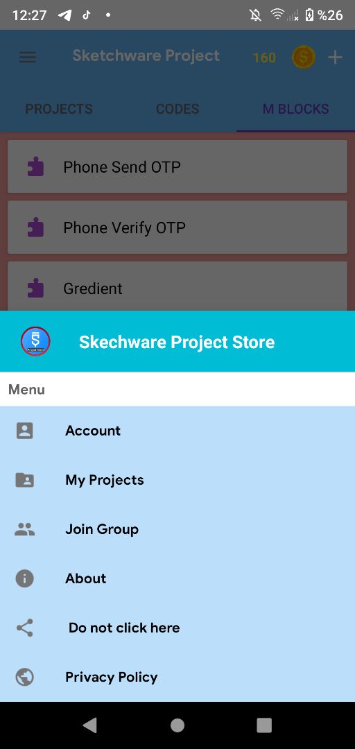The image size is (355, 749).
Task: Tap the Account person icon
Action: [24, 431]
